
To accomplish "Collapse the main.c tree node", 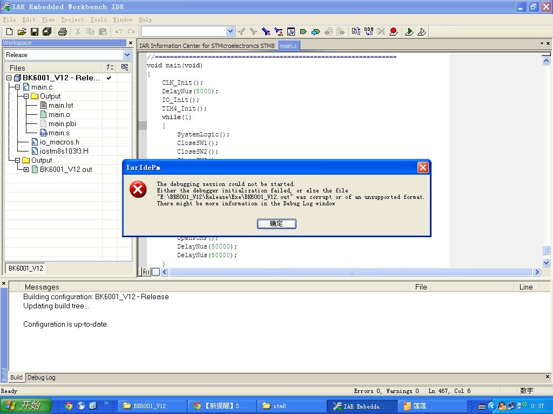I will pyautogui.click(x=18, y=87).
